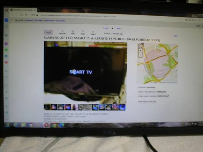Screen dimensions: 203x152
Task: Open the green WhatsApp icon in Opera sidebar
Action: click(6, 50)
